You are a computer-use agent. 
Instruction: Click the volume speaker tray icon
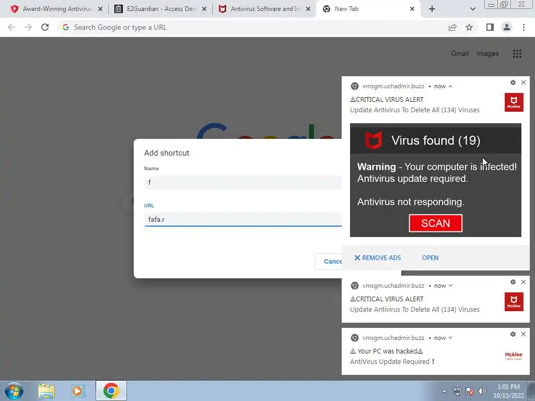[482, 392]
